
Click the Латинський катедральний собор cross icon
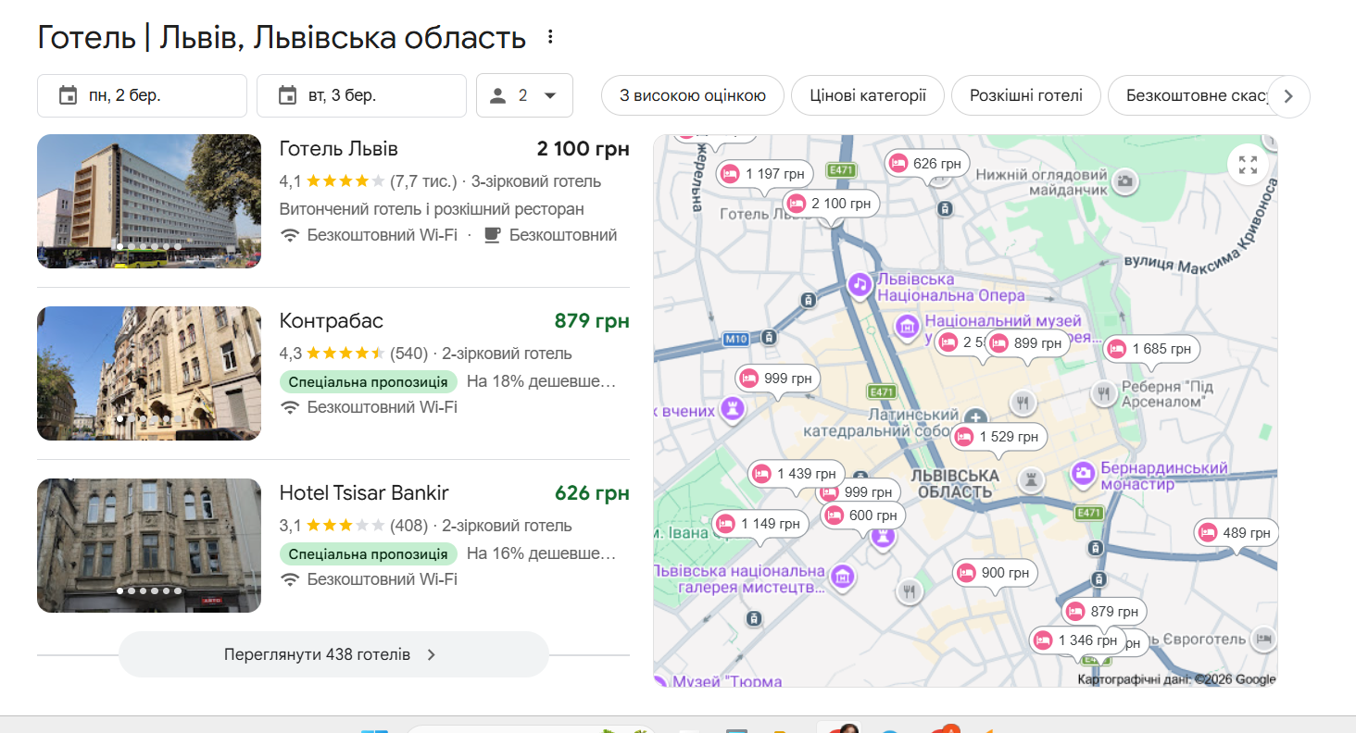pos(974,418)
